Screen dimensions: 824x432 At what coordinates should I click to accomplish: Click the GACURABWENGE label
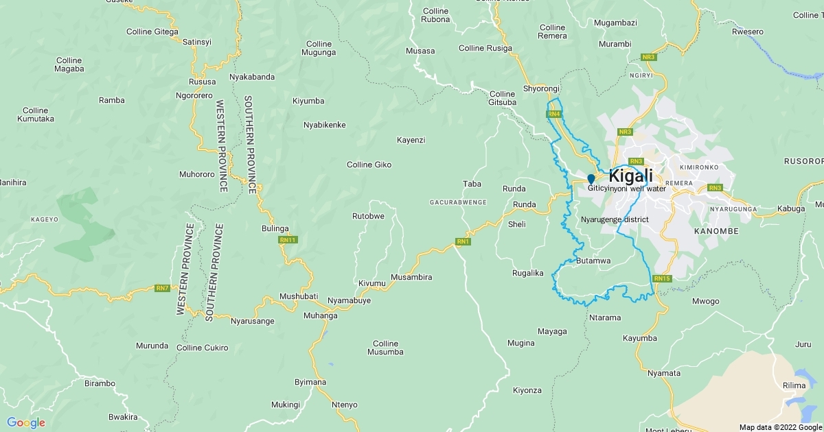point(458,202)
